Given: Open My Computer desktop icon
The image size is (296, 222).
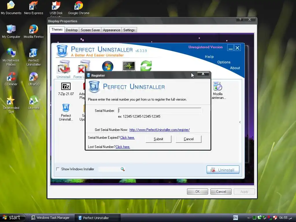Looking at the screenshot, I should coord(11,31).
